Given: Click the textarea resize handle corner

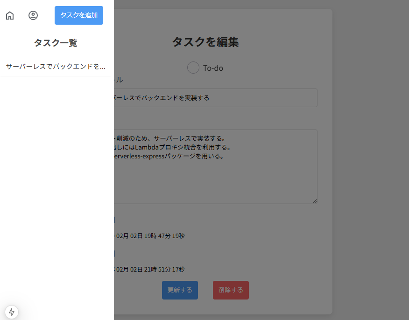Looking at the screenshot, I should pyautogui.click(x=315, y=201).
